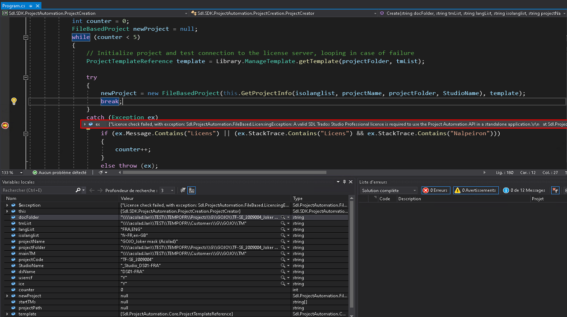Click the lightbulb quick actions icon
This screenshot has width=567, height=317.
pos(14,101)
